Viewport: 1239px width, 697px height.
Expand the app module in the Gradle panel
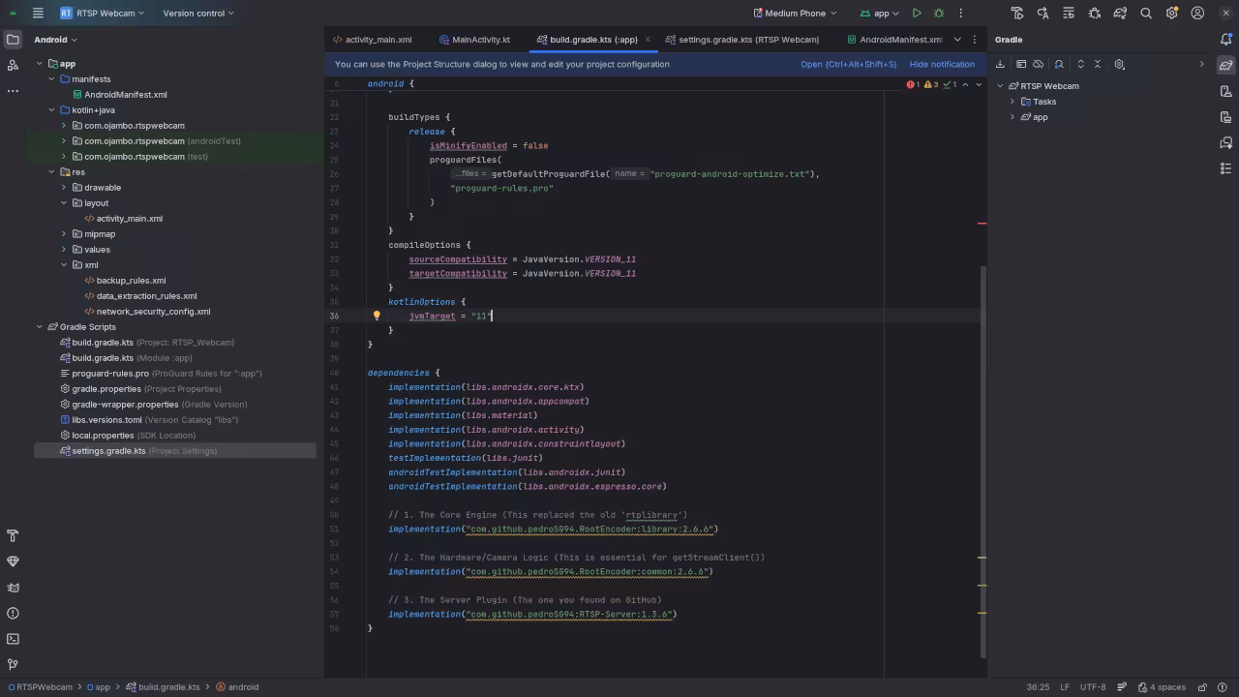pos(1012,116)
